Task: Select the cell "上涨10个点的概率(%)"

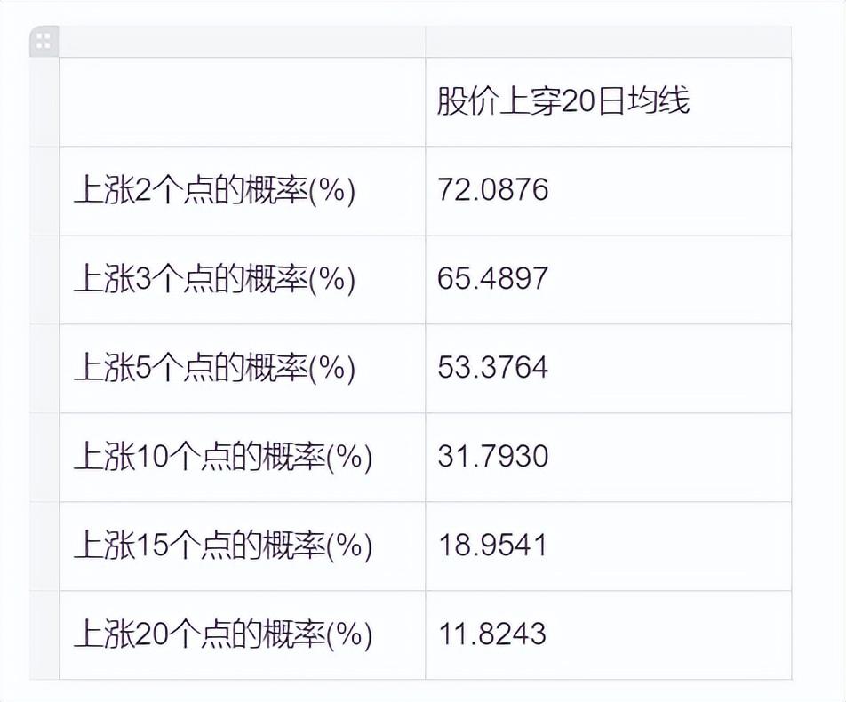Action: (222, 457)
